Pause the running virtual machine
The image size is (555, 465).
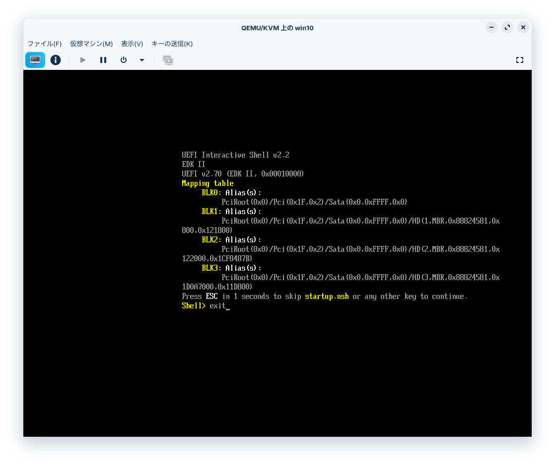(x=103, y=60)
